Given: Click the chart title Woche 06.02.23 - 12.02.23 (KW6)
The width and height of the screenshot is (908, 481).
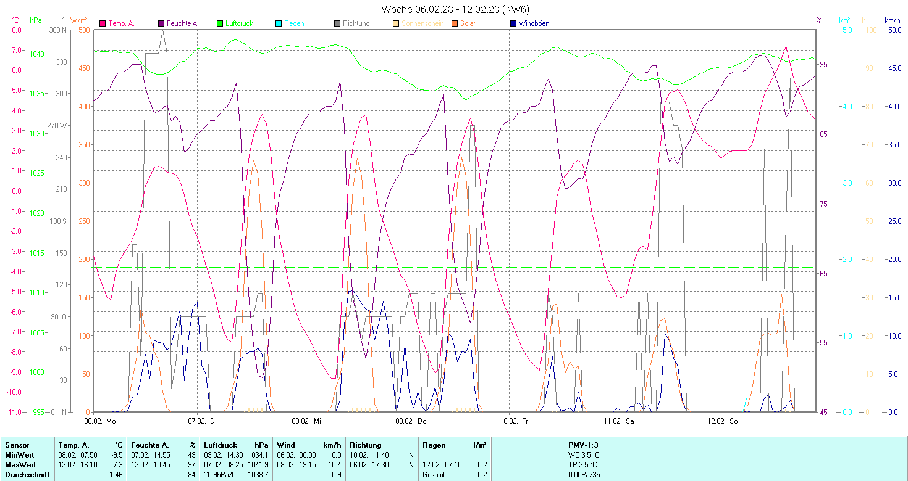Looking at the screenshot, I should [x=455, y=9].
